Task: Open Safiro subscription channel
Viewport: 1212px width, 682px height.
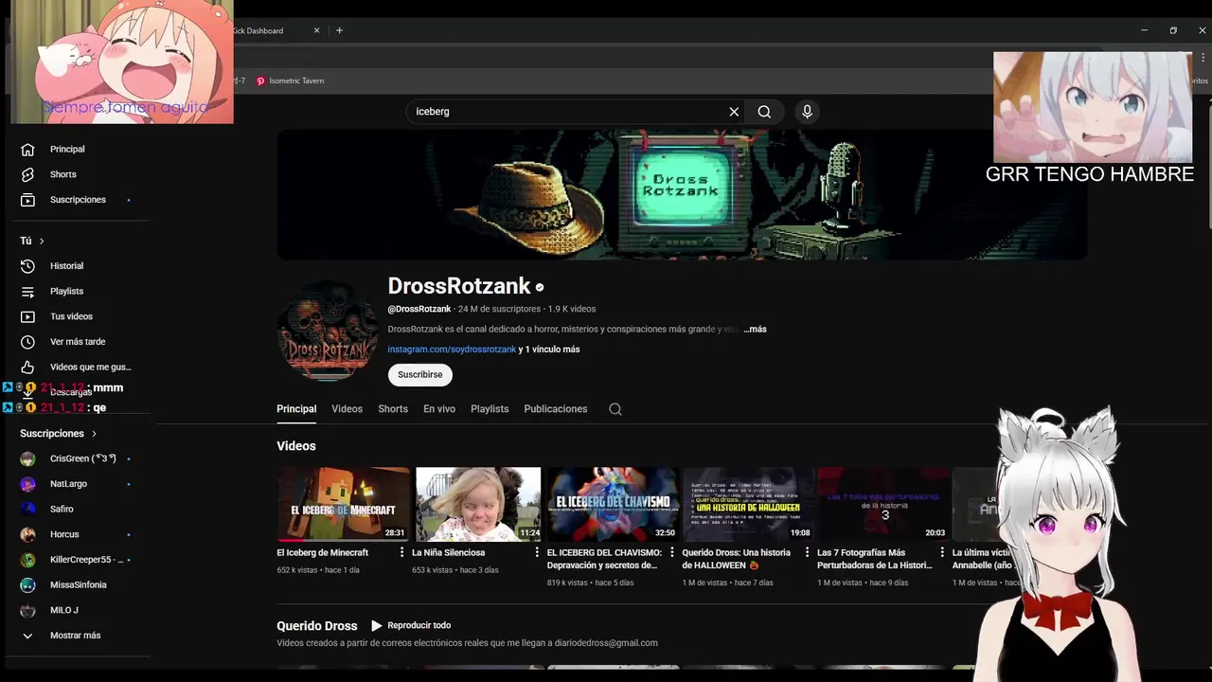Action: click(62, 509)
